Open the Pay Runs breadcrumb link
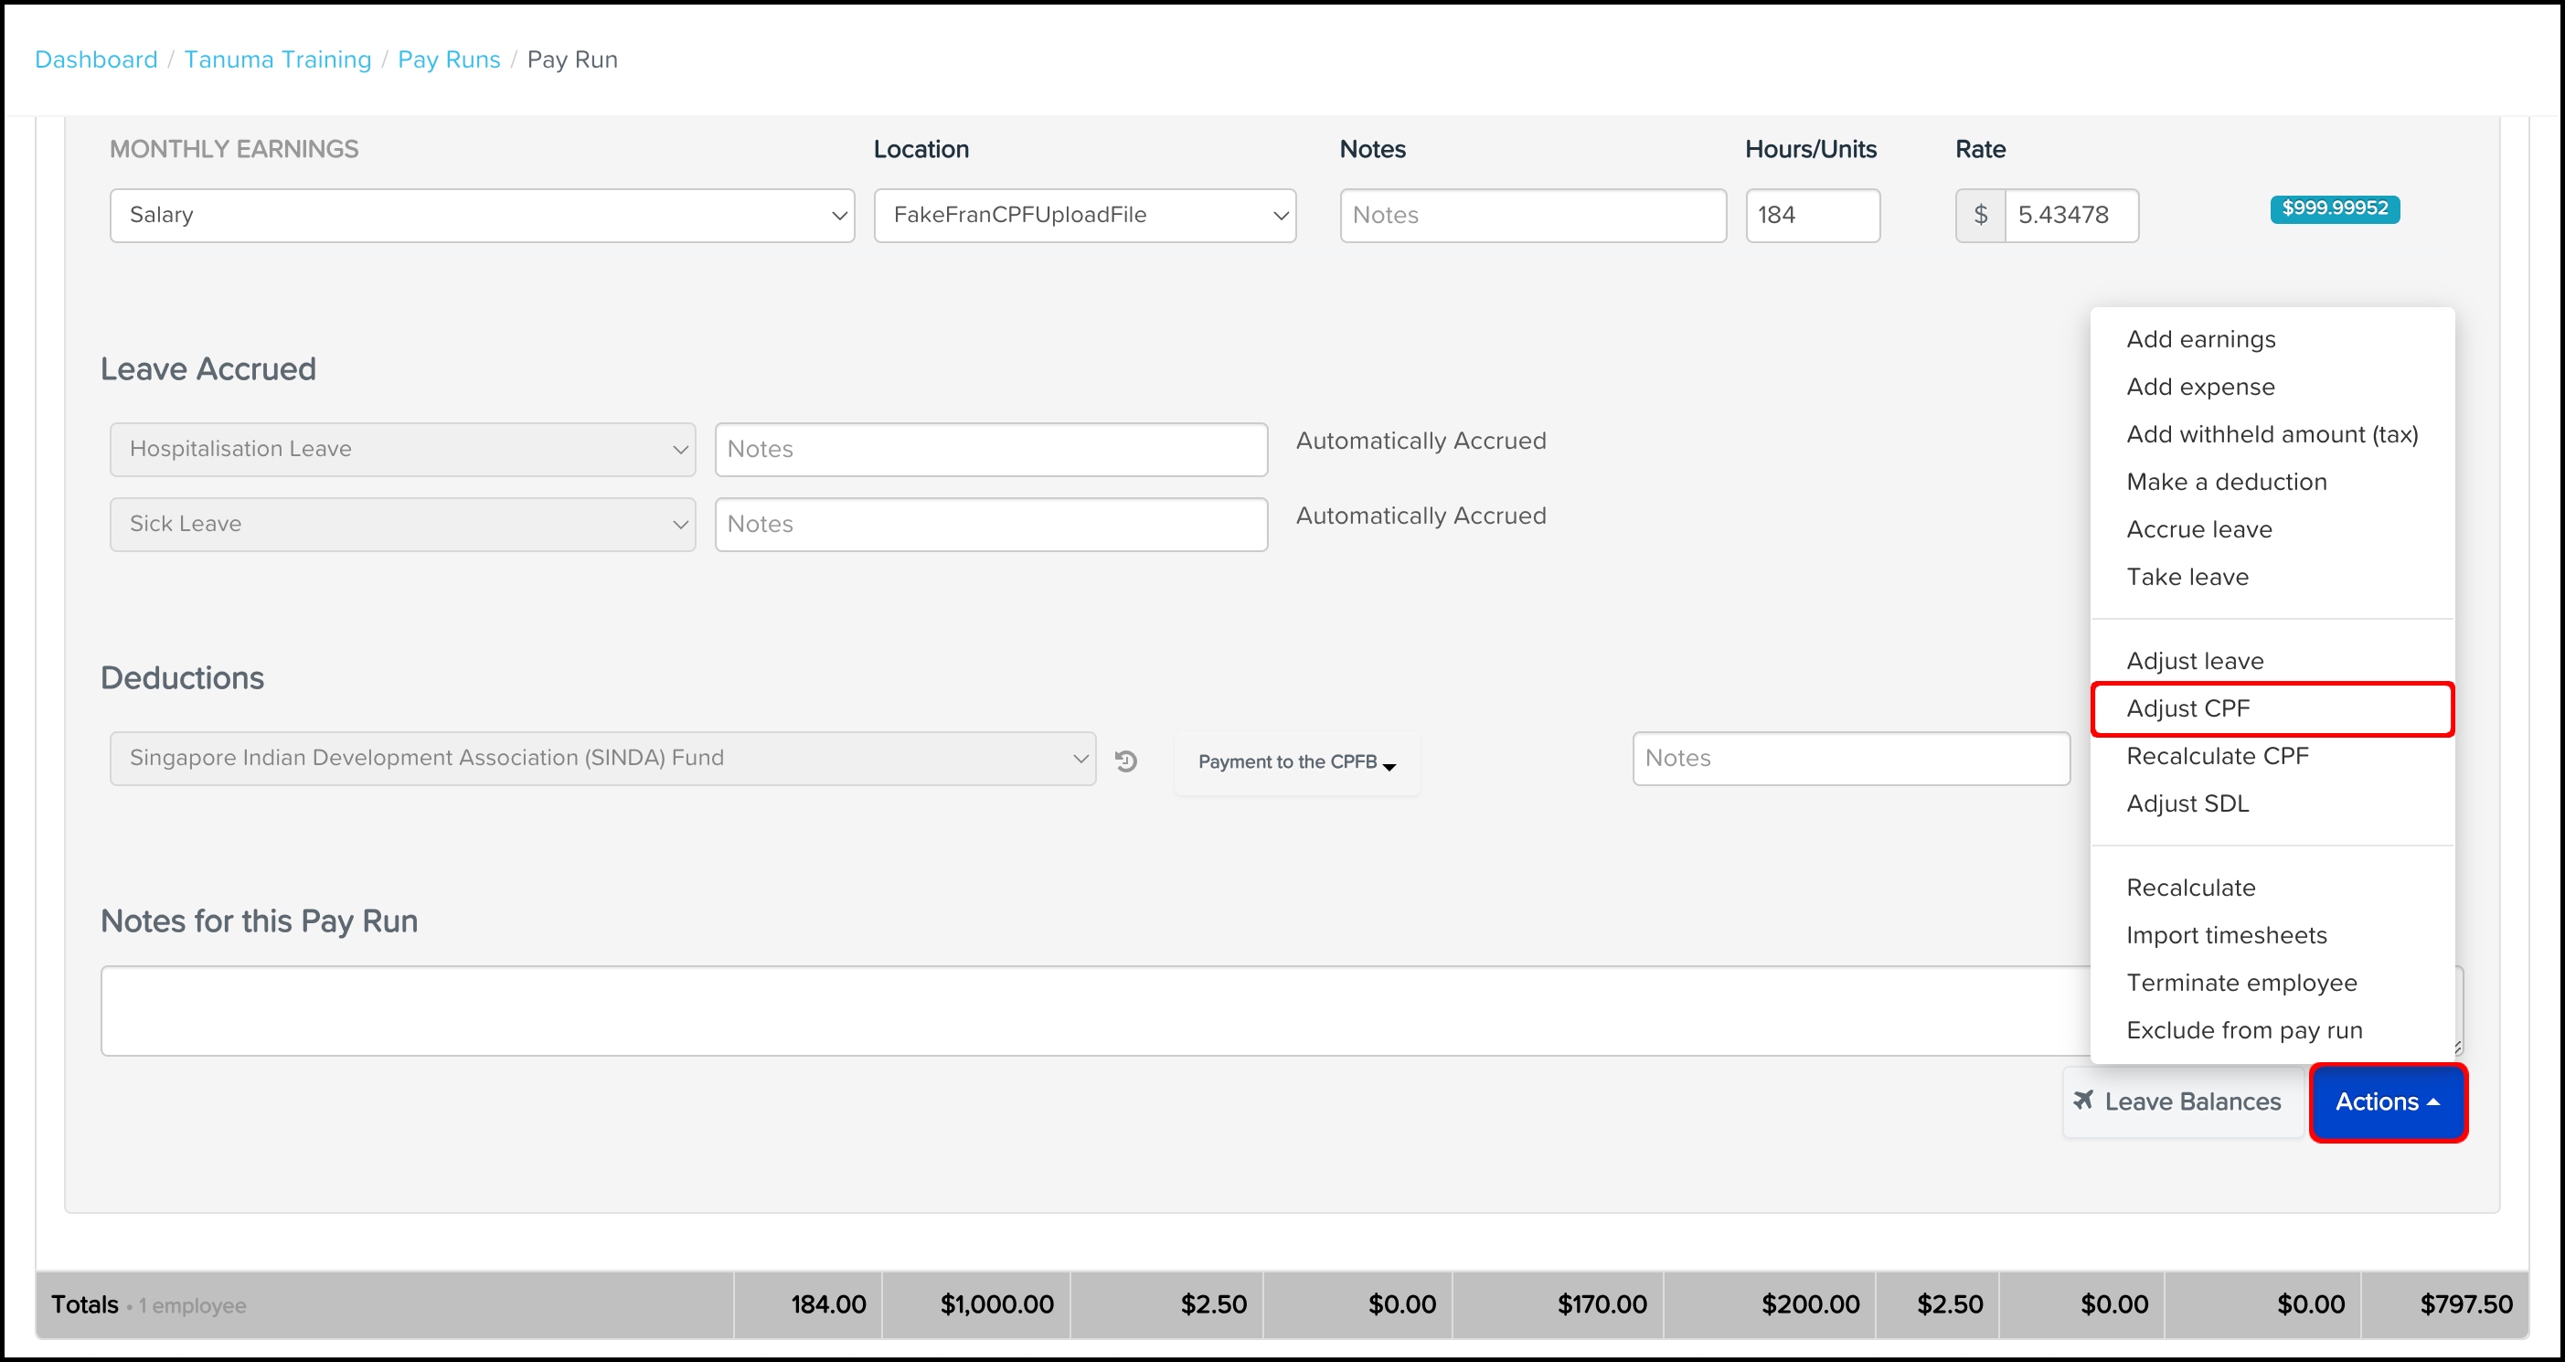 click(x=448, y=59)
